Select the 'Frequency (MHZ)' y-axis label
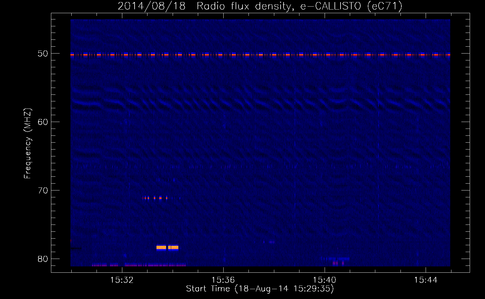 [x=28, y=144]
